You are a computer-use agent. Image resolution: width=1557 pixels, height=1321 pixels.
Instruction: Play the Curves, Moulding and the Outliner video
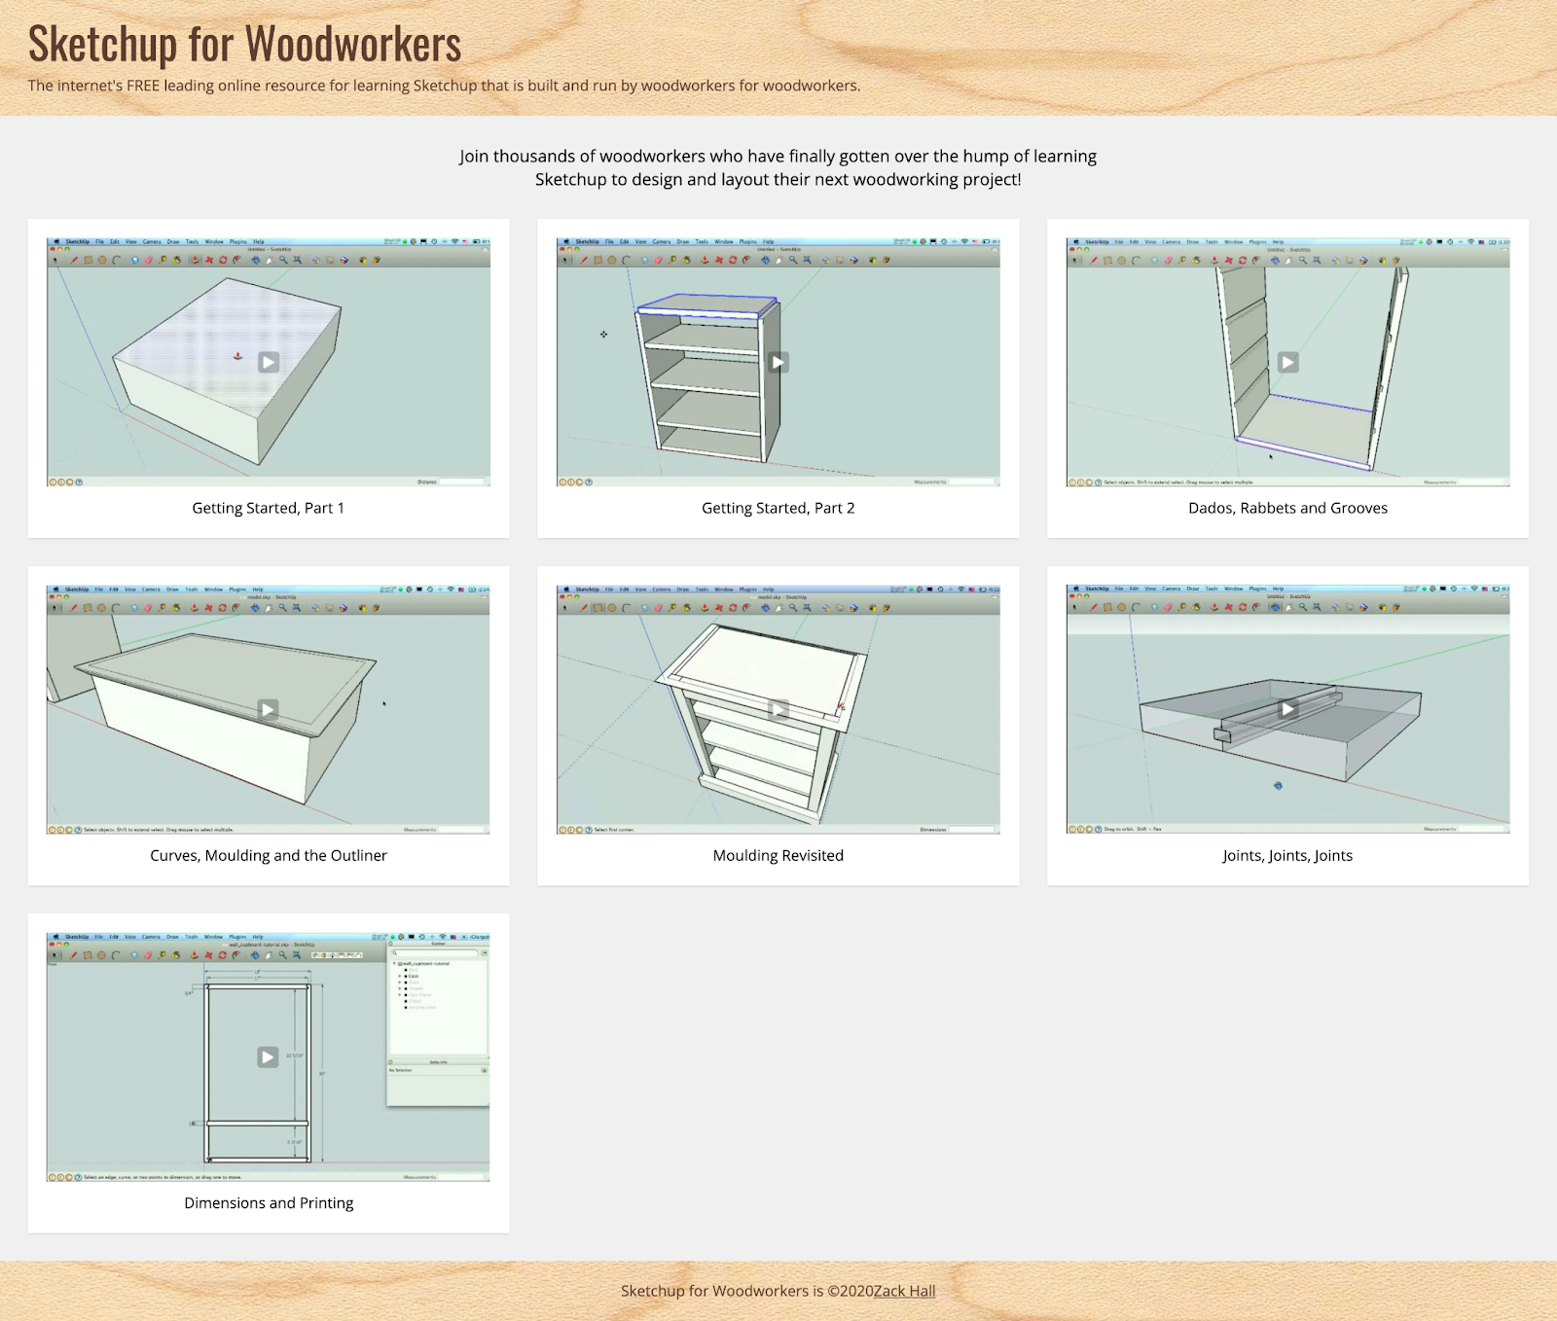pyautogui.click(x=269, y=709)
